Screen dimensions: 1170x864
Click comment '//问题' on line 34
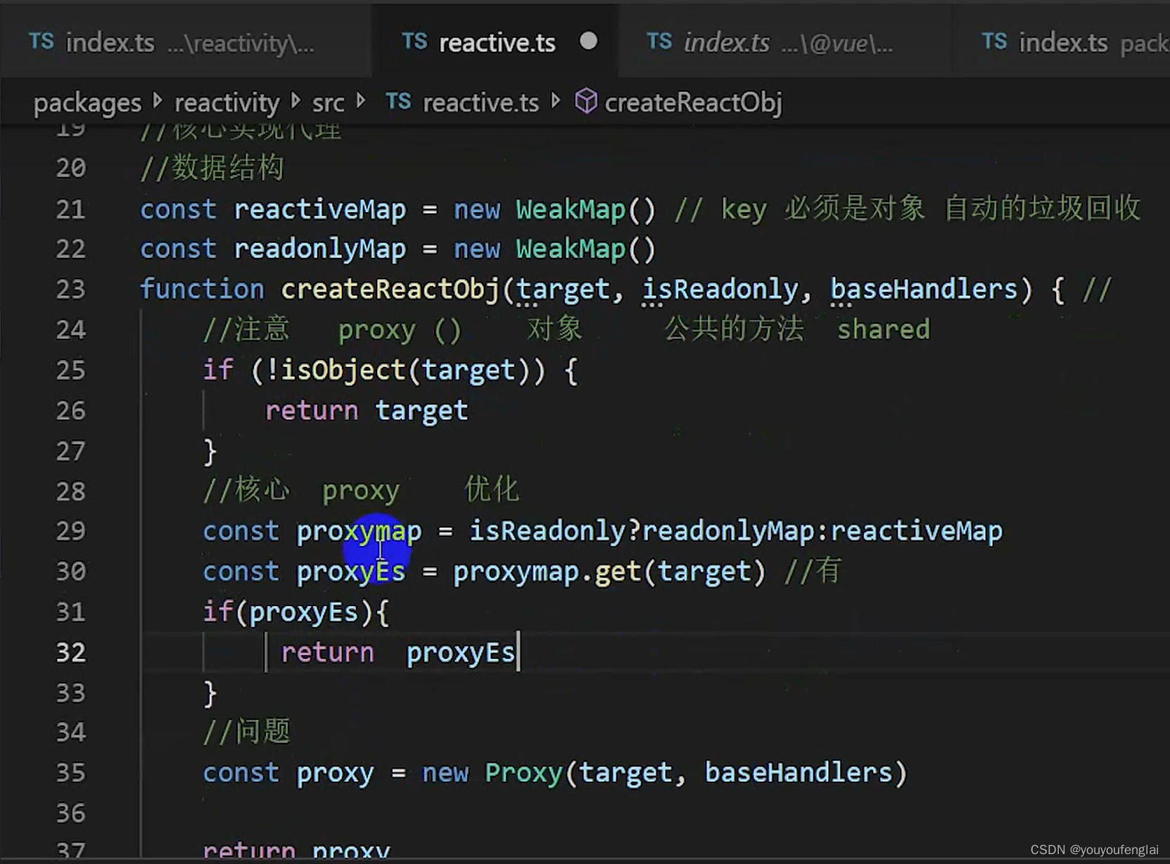[x=246, y=733]
